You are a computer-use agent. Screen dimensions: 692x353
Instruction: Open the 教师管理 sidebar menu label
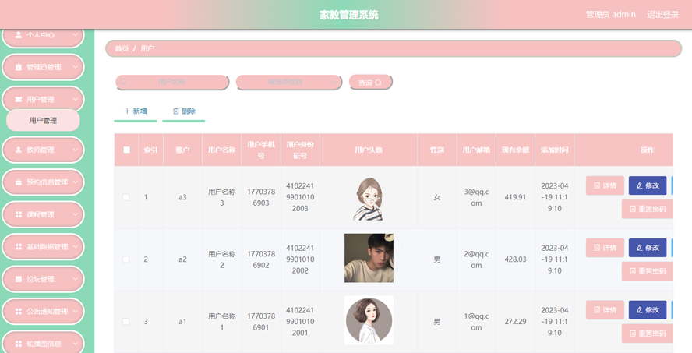click(x=41, y=150)
